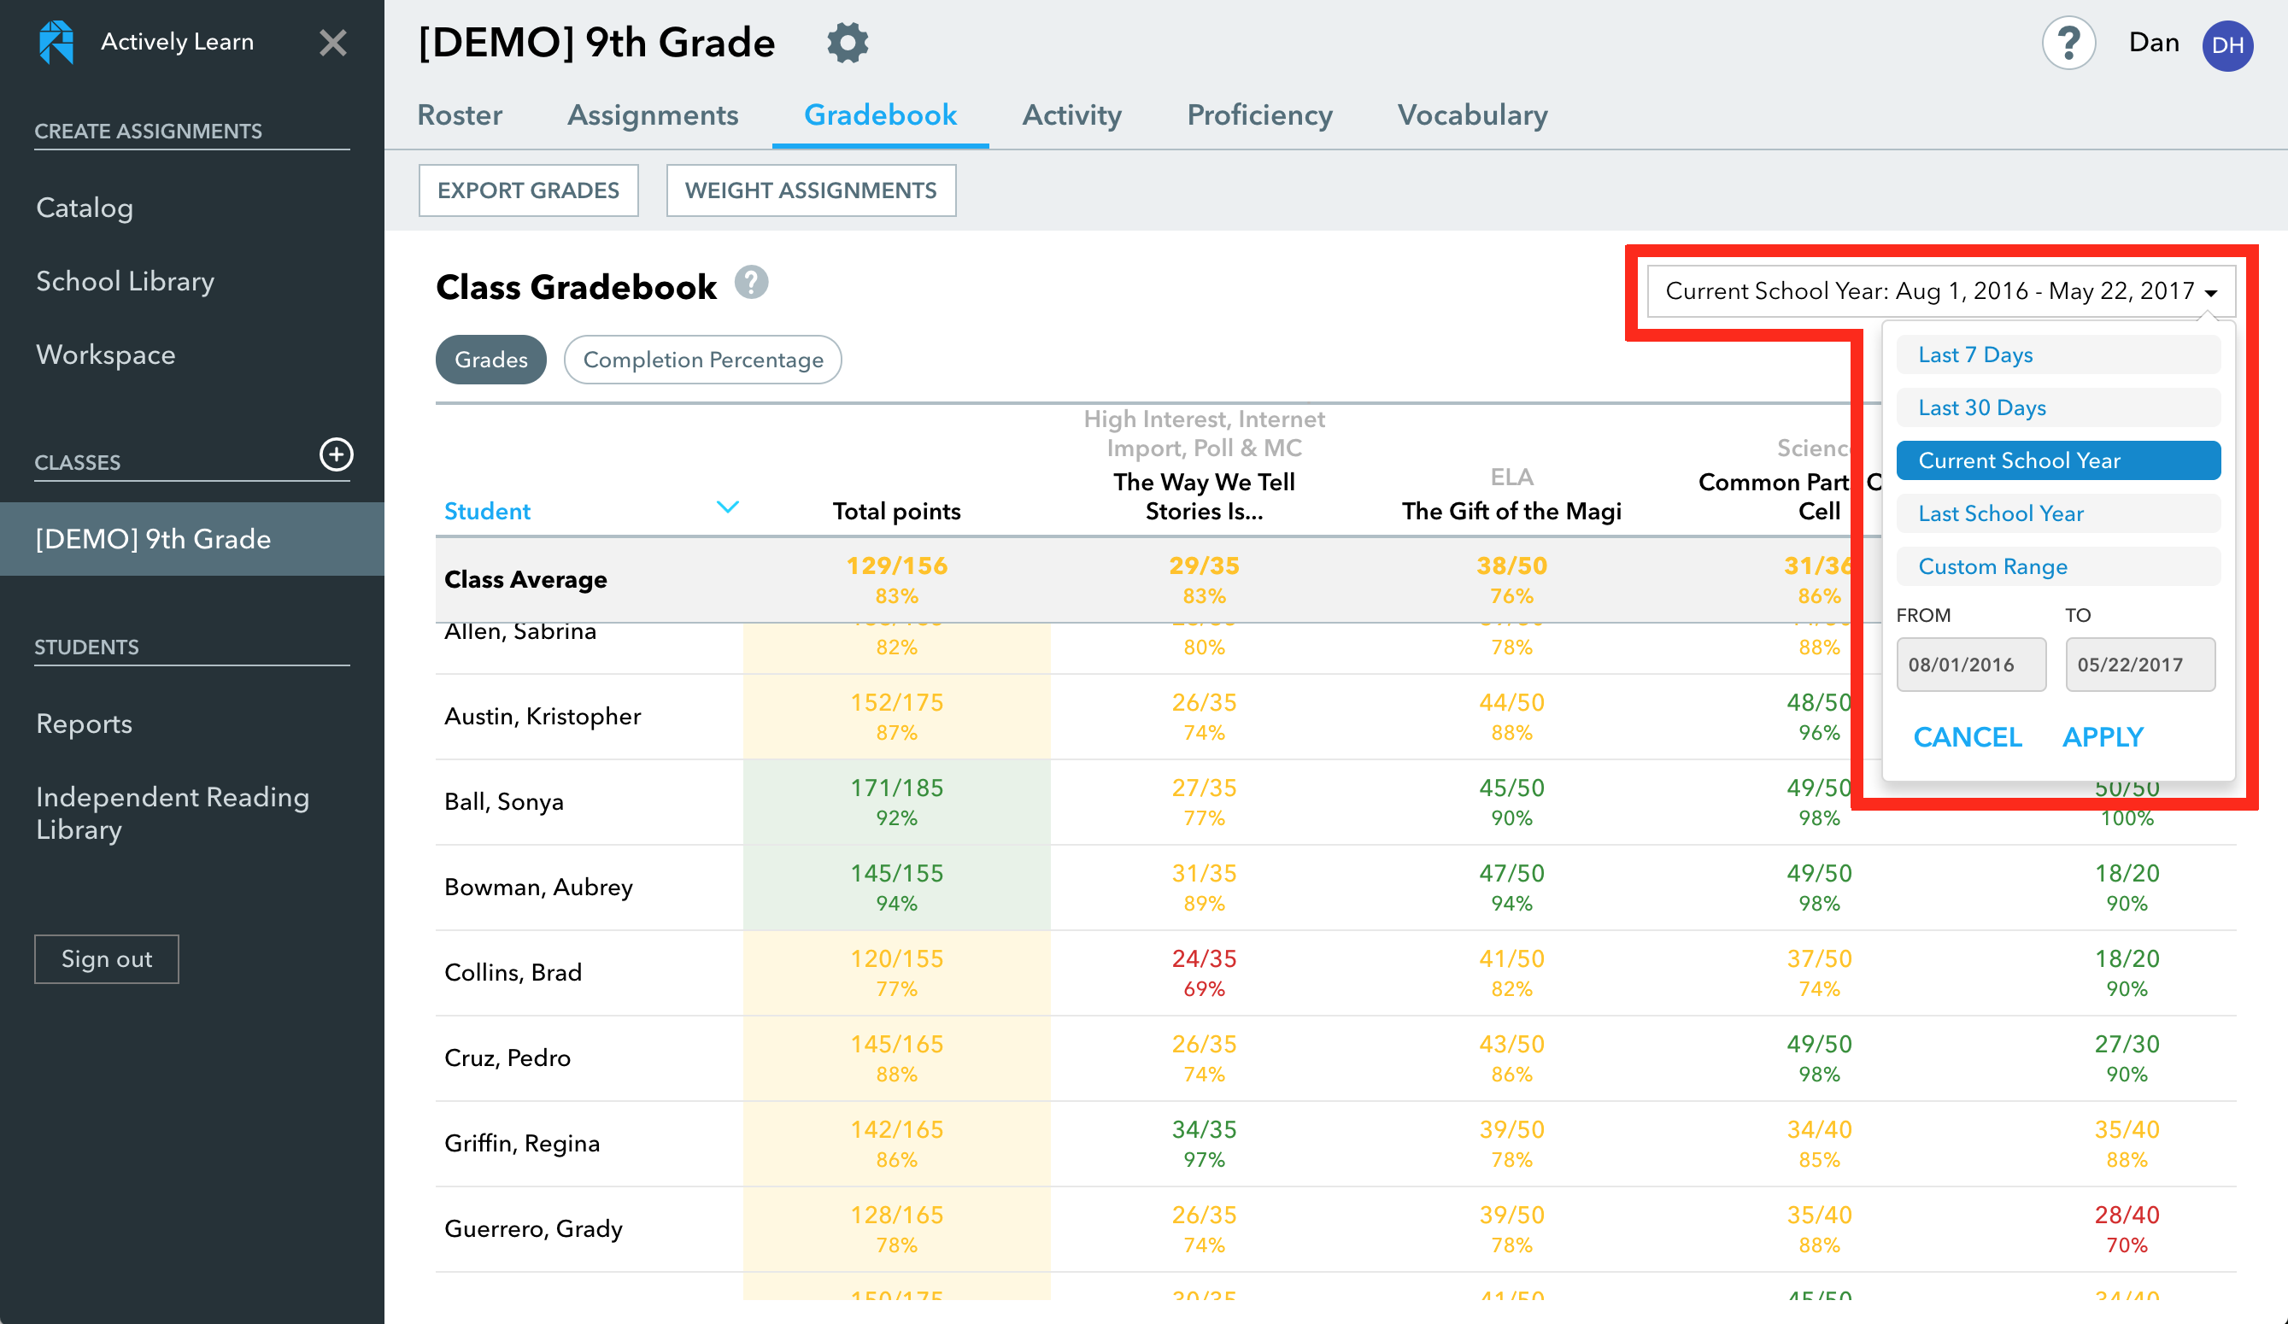The width and height of the screenshot is (2288, 1324).
Task: Click the Actively Learn logo icon
Action: 56,42
